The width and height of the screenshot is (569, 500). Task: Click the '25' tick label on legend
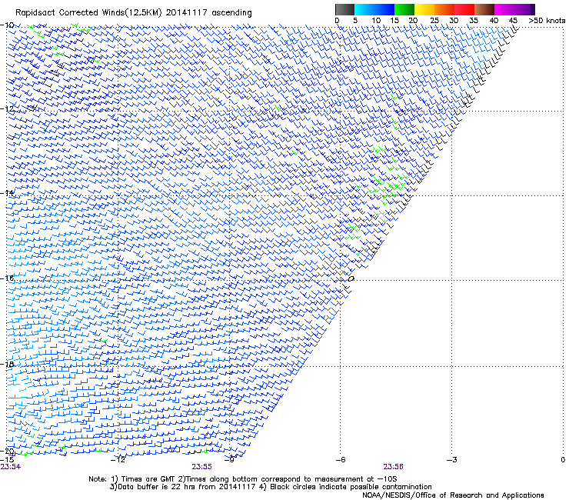434,21
